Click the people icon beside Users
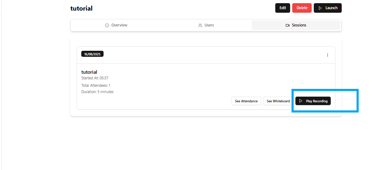Screen dimensions: 388x170 pyautogui.click(x=200, y=25)
